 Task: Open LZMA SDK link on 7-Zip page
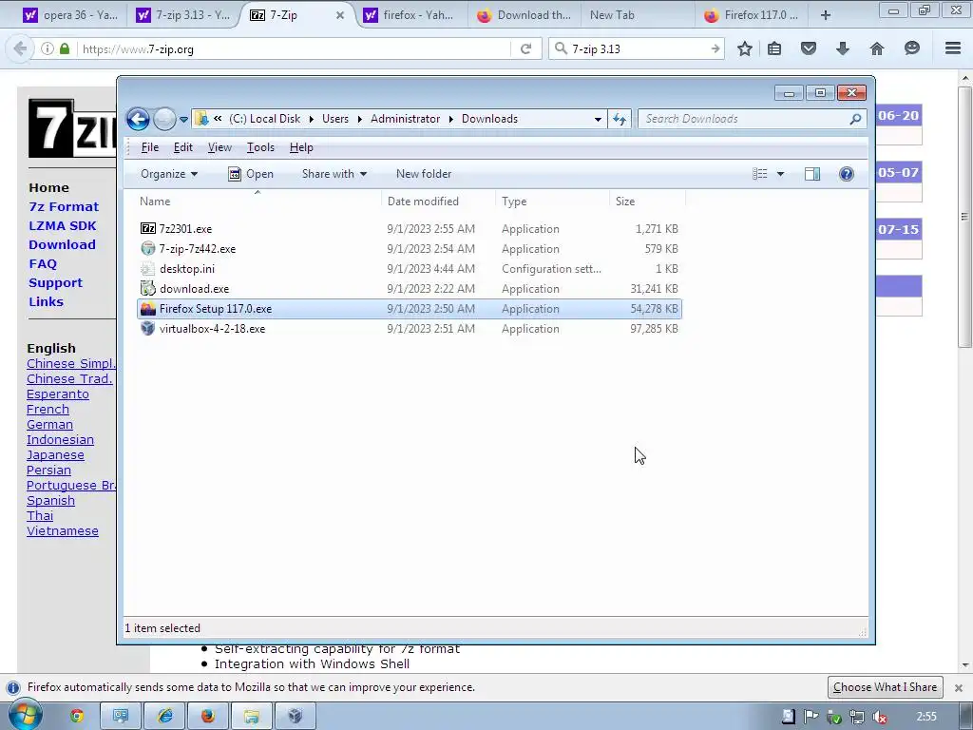pos(62,225)
